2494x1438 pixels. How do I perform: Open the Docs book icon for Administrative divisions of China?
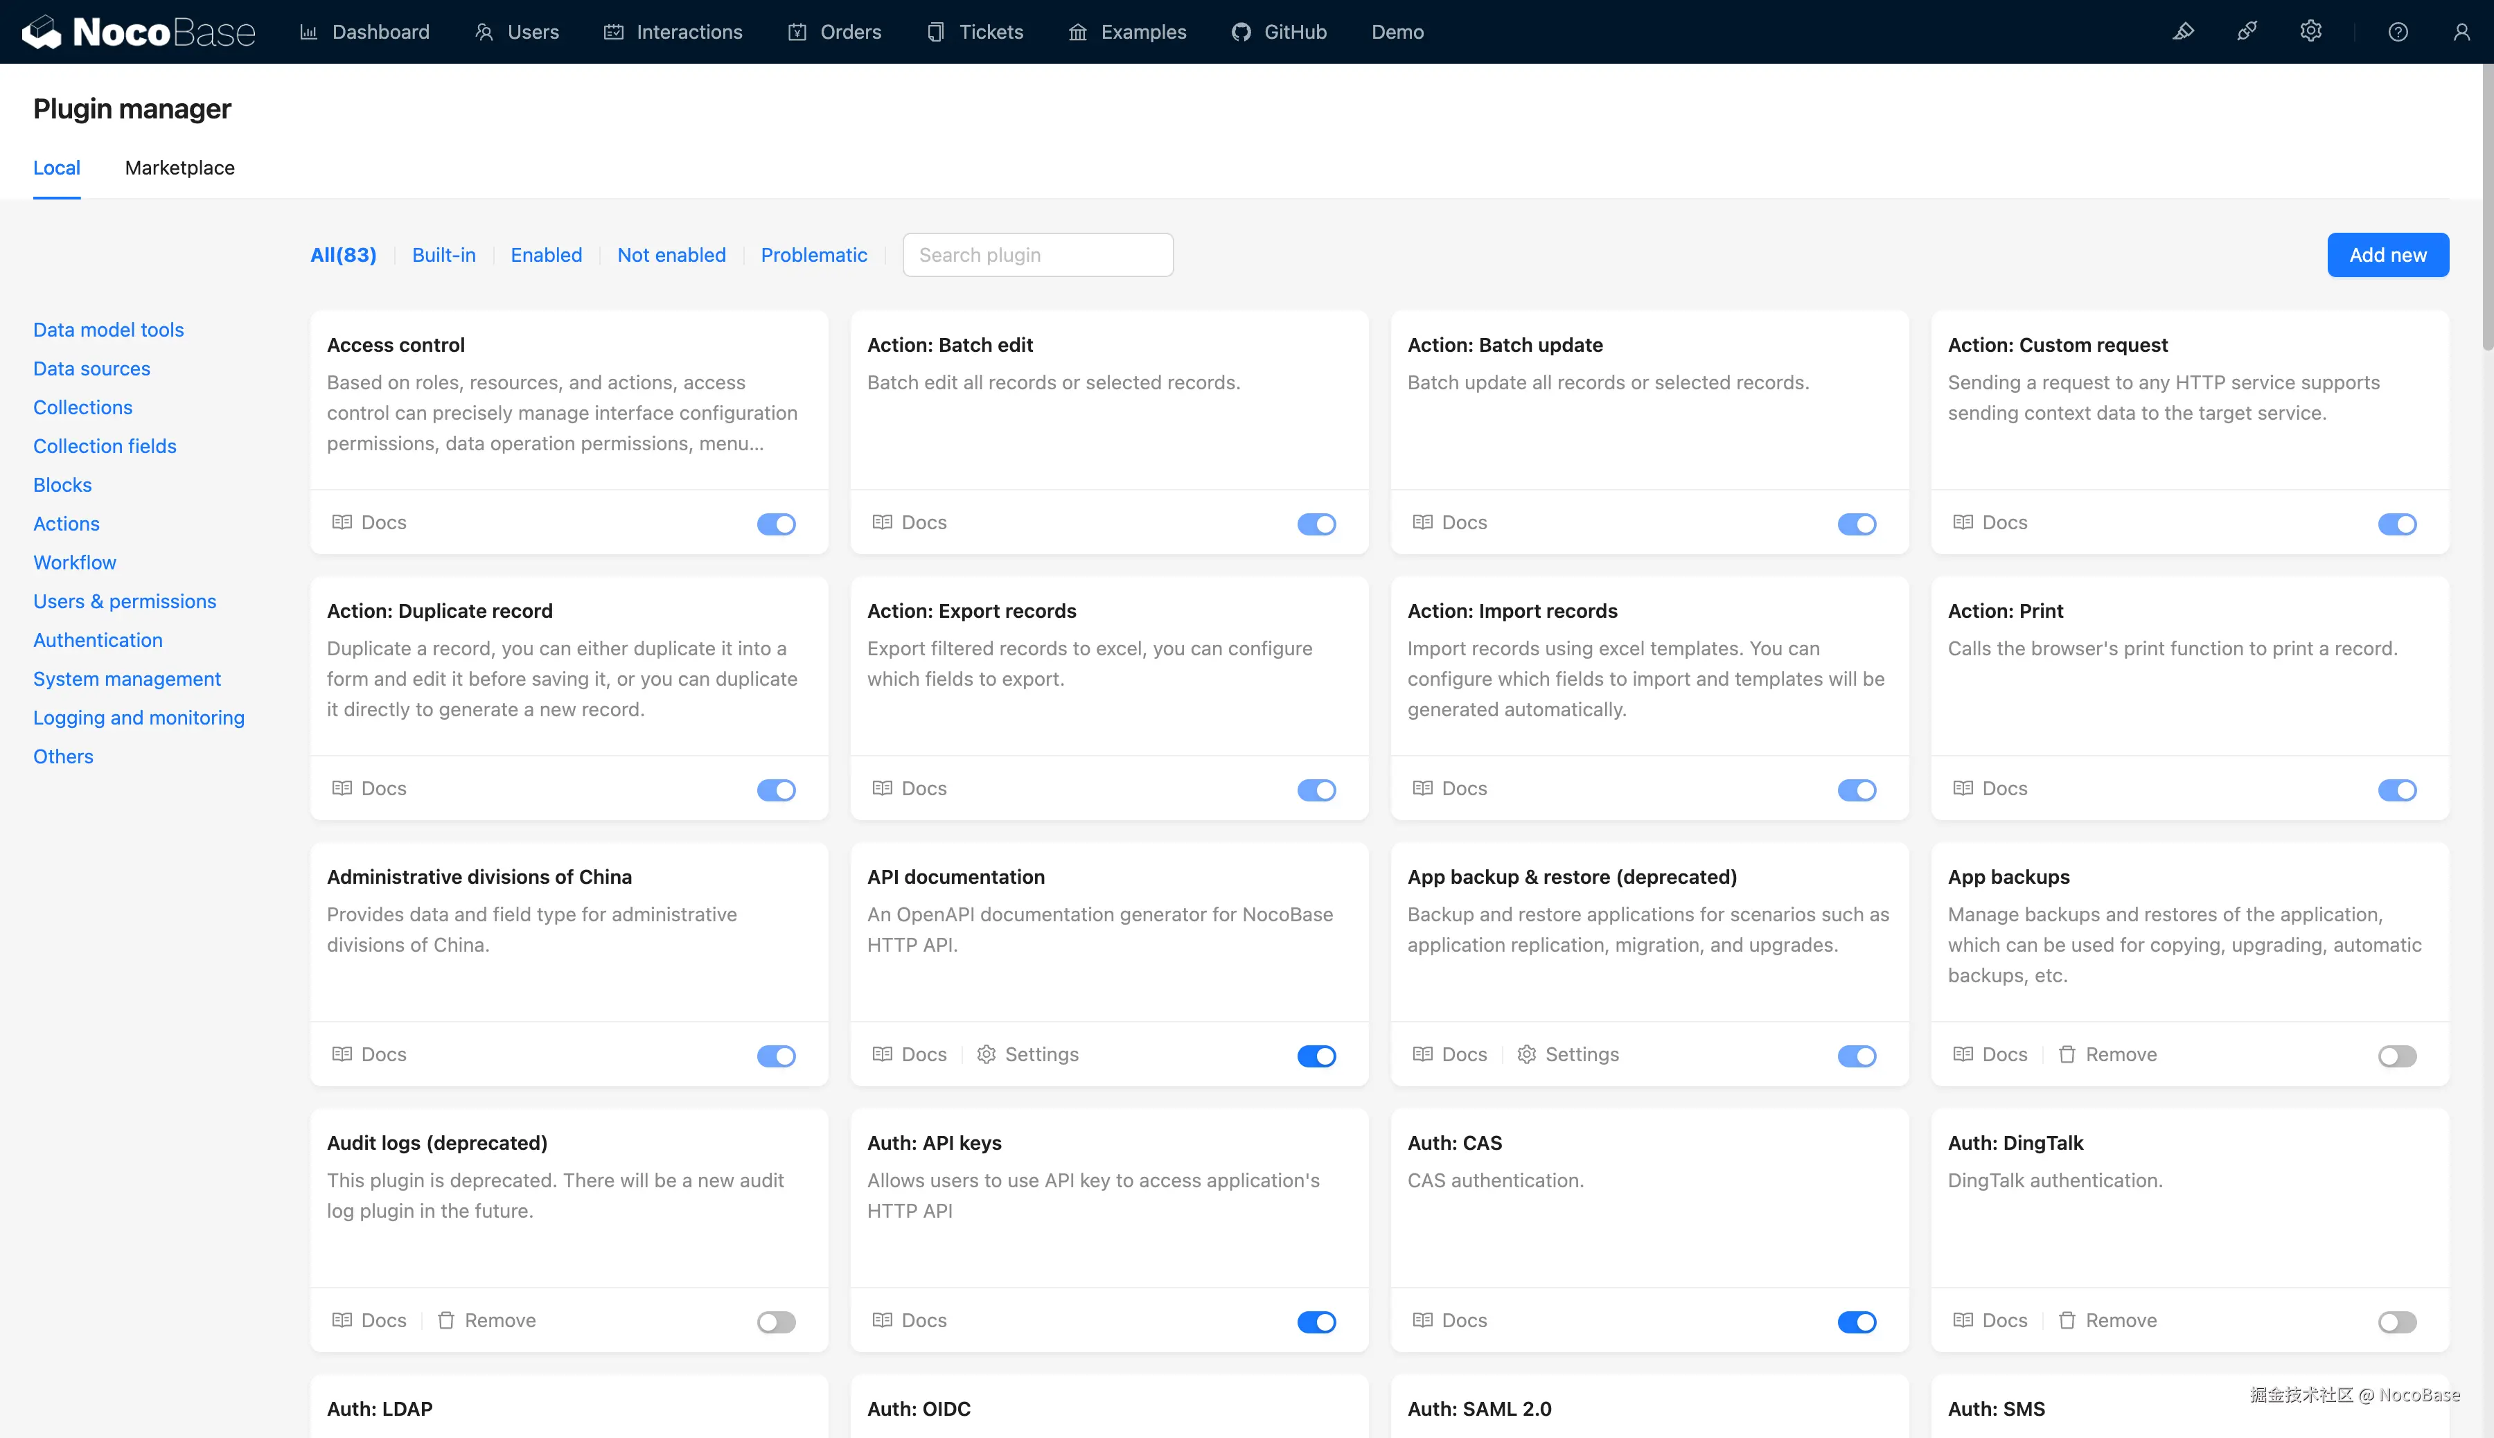(342, 1054)
